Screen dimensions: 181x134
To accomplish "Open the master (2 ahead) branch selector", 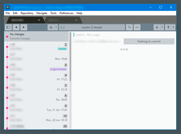I will [92, 27].
